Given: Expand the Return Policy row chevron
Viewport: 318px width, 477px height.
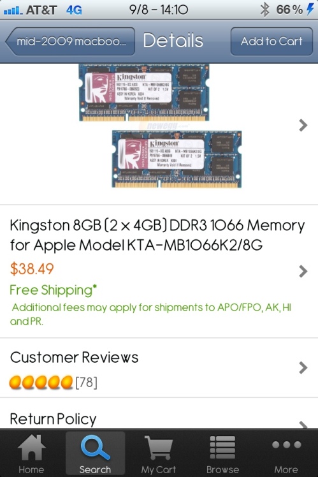Looking at the screenshot, I should (x=303, y=424).
